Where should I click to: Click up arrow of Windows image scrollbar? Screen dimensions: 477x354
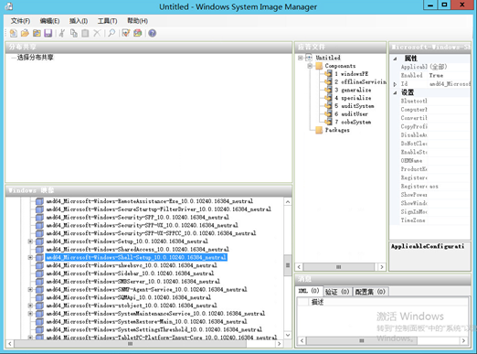point(288,202)
